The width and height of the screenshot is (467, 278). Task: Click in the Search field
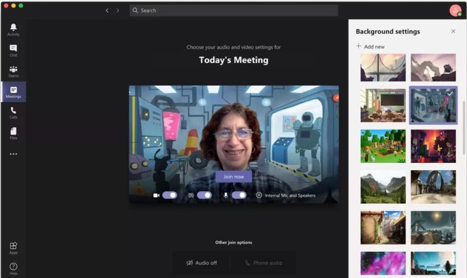pyautogui.click(x=233, y=10)
